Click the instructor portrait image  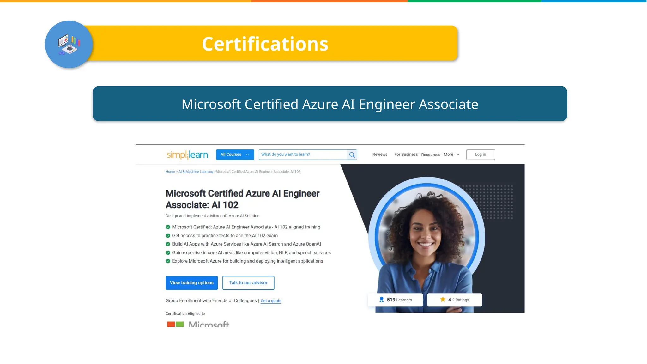[x=426, y=245]
